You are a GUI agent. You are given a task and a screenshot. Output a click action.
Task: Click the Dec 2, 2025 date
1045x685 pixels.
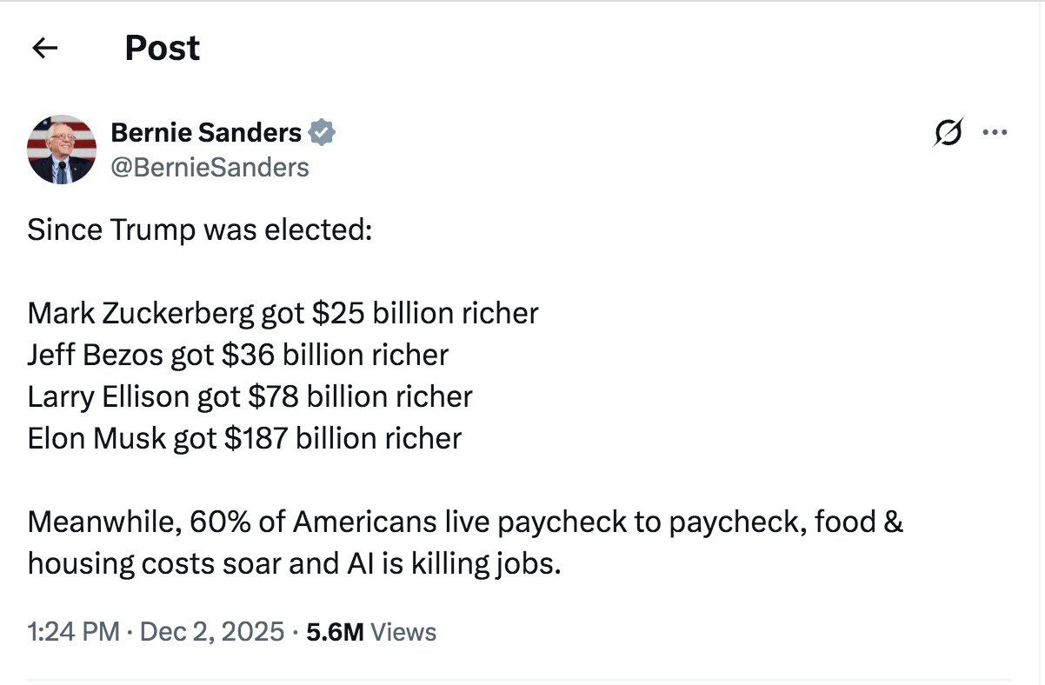tap(211, 632)
